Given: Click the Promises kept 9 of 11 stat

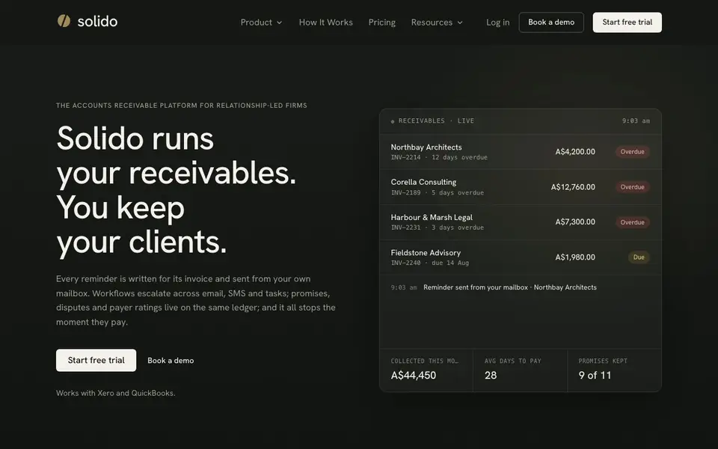Looking at the screenshot, I should coord(615,370).
